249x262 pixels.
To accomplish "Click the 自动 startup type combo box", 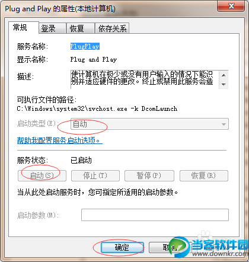I will [149, 124].
